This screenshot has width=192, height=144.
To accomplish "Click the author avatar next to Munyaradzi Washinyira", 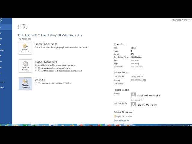I will click(x=133, y=95).
